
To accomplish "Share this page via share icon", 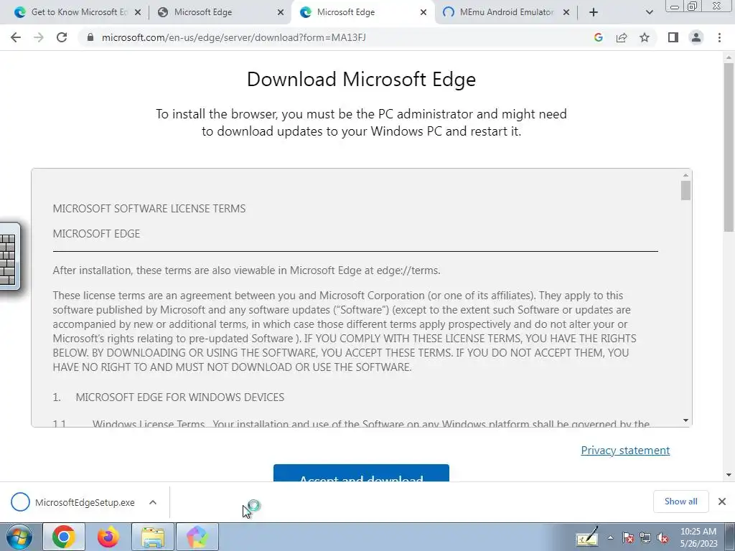I will (x=622, y=37).
